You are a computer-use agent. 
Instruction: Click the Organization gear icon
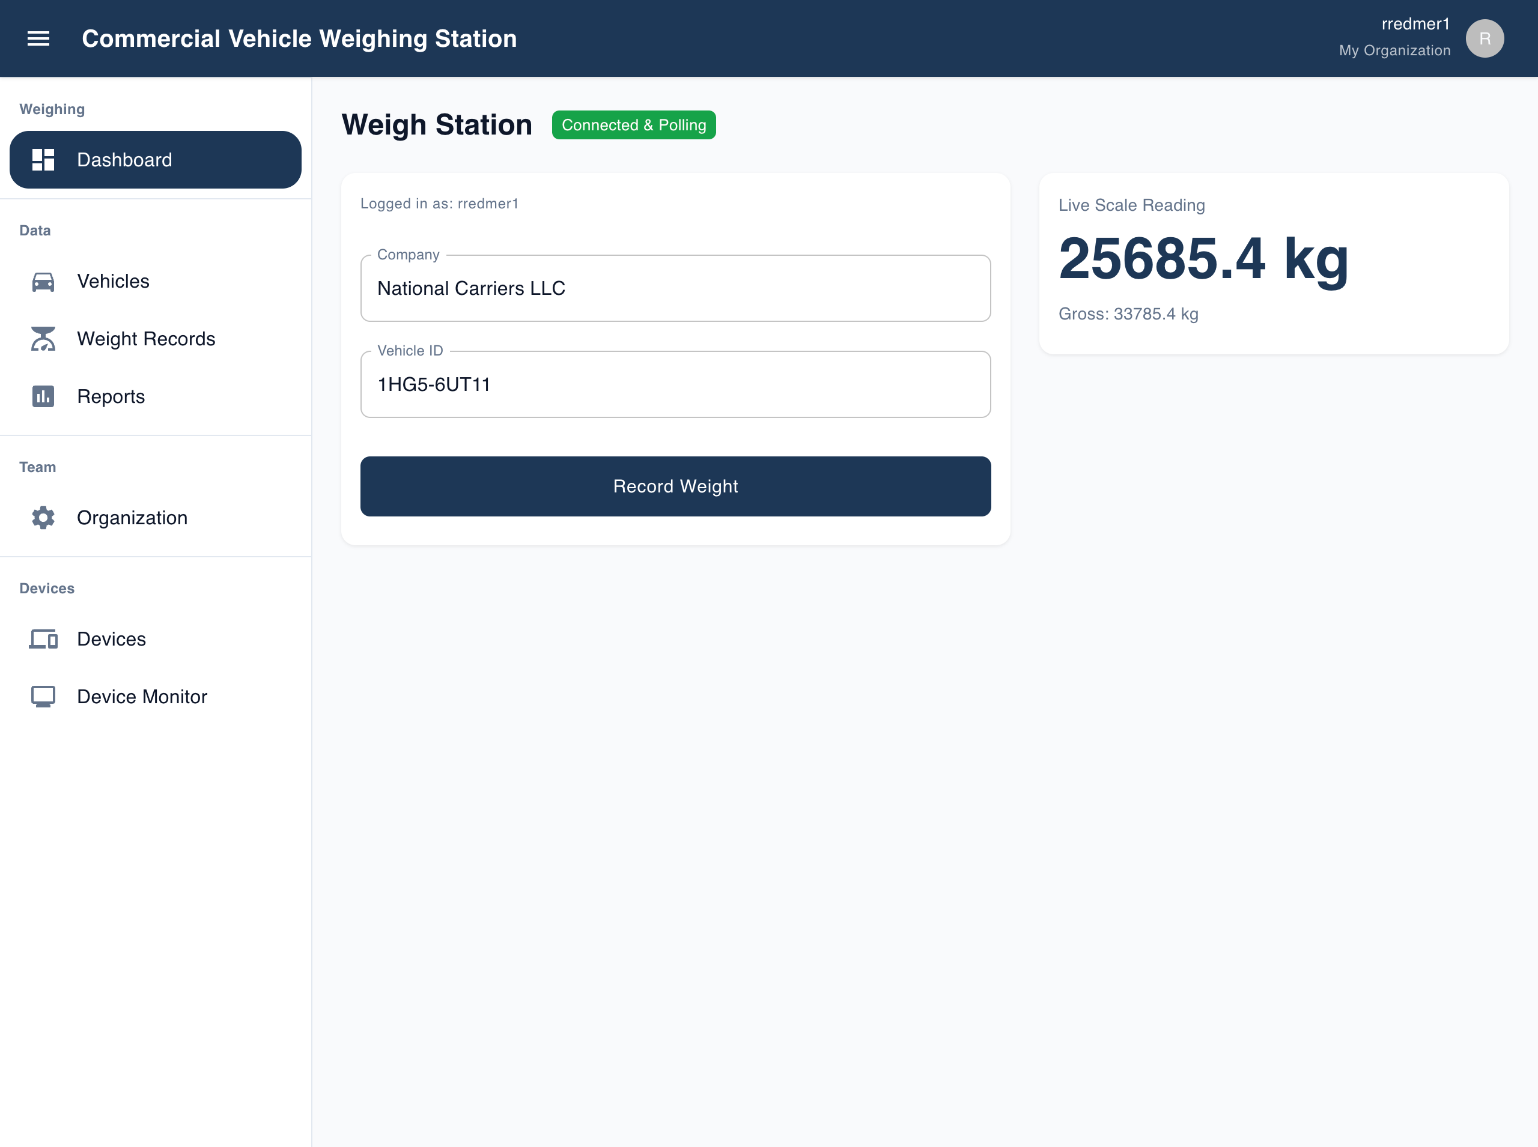43,518
